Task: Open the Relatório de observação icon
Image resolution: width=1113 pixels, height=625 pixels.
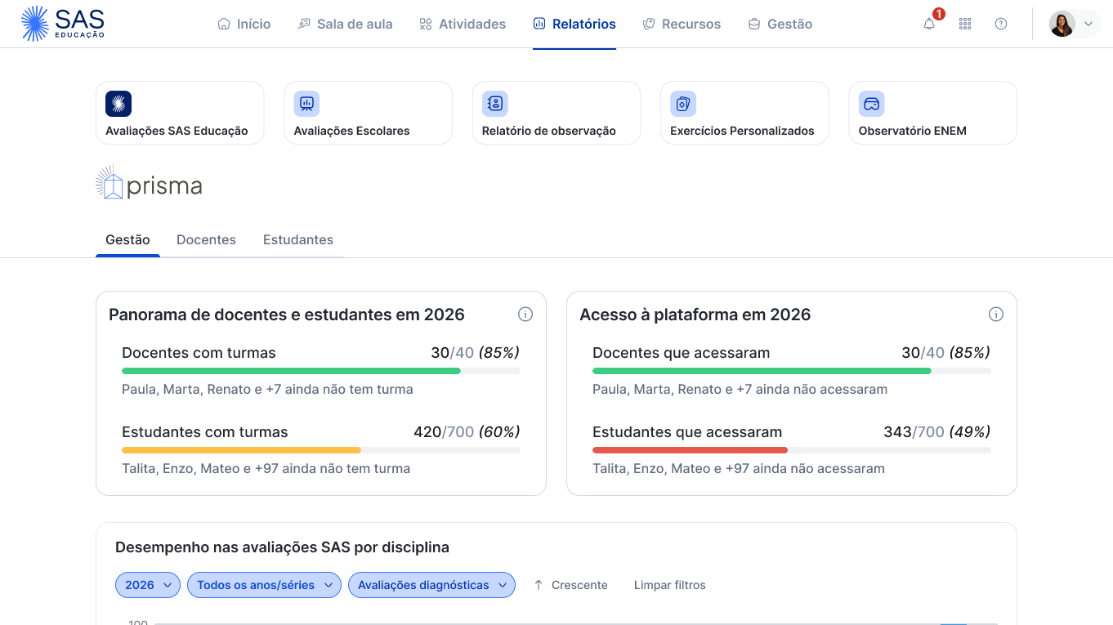Action: pos(494,103)
